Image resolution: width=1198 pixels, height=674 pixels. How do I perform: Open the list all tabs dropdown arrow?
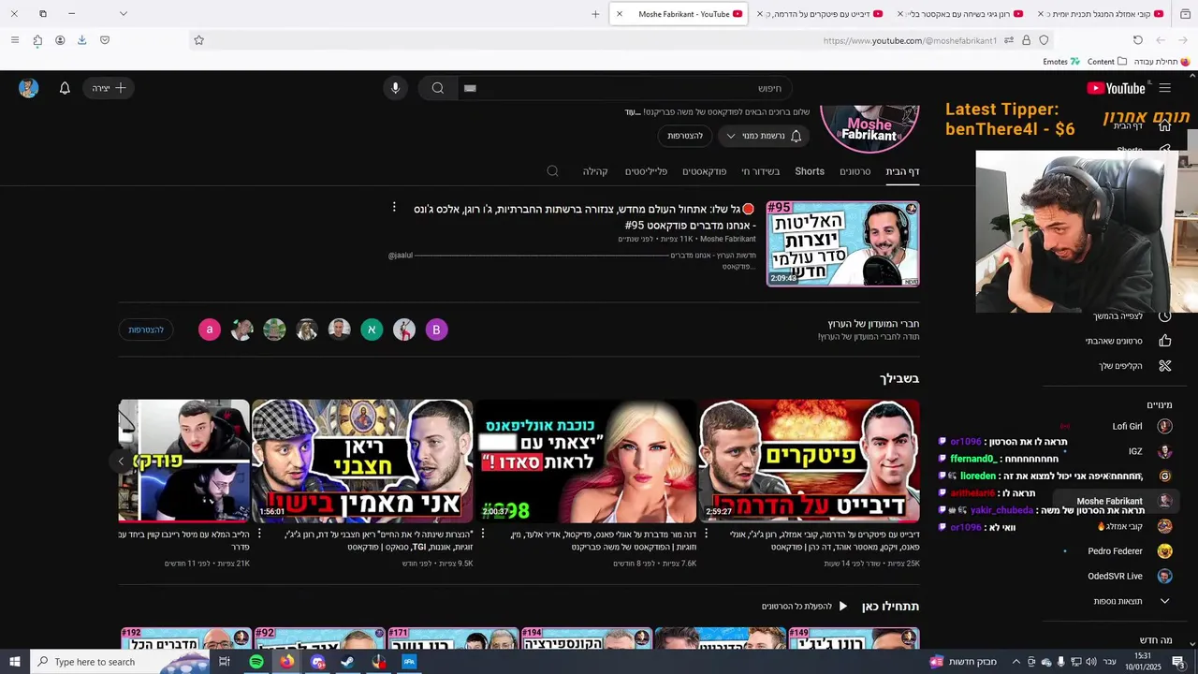point(123,14)
